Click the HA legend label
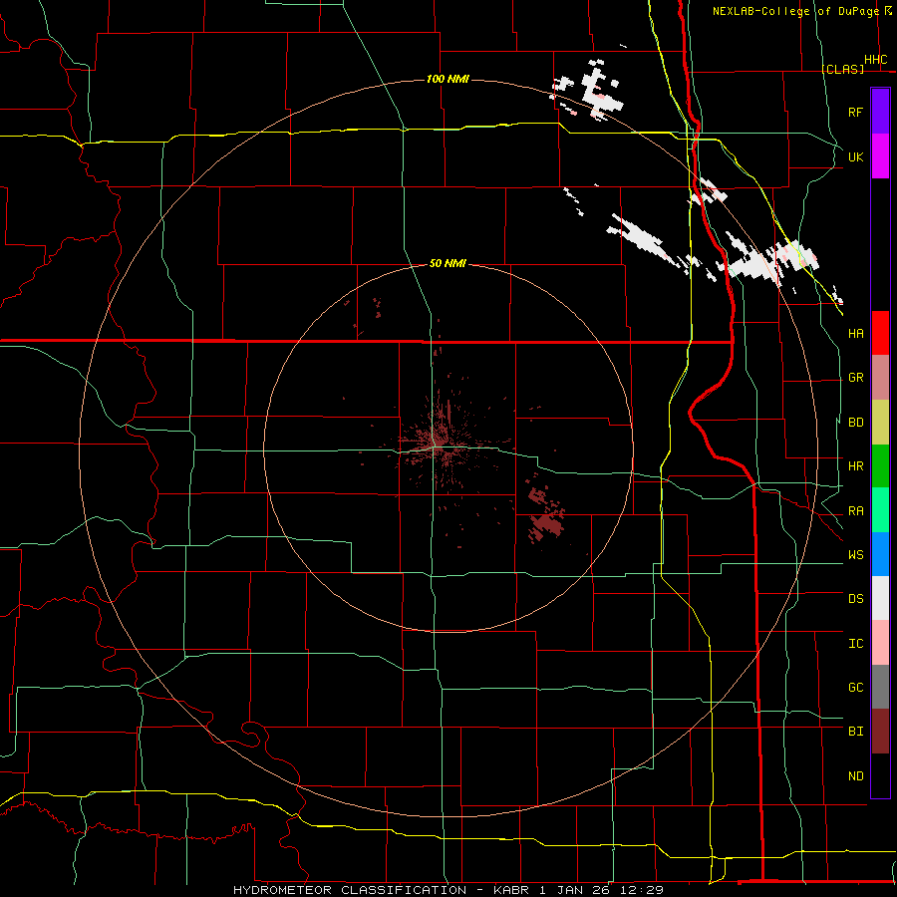The width and height of the screenshot is (897, 897). pyautogui.click(x=855, y=333)
